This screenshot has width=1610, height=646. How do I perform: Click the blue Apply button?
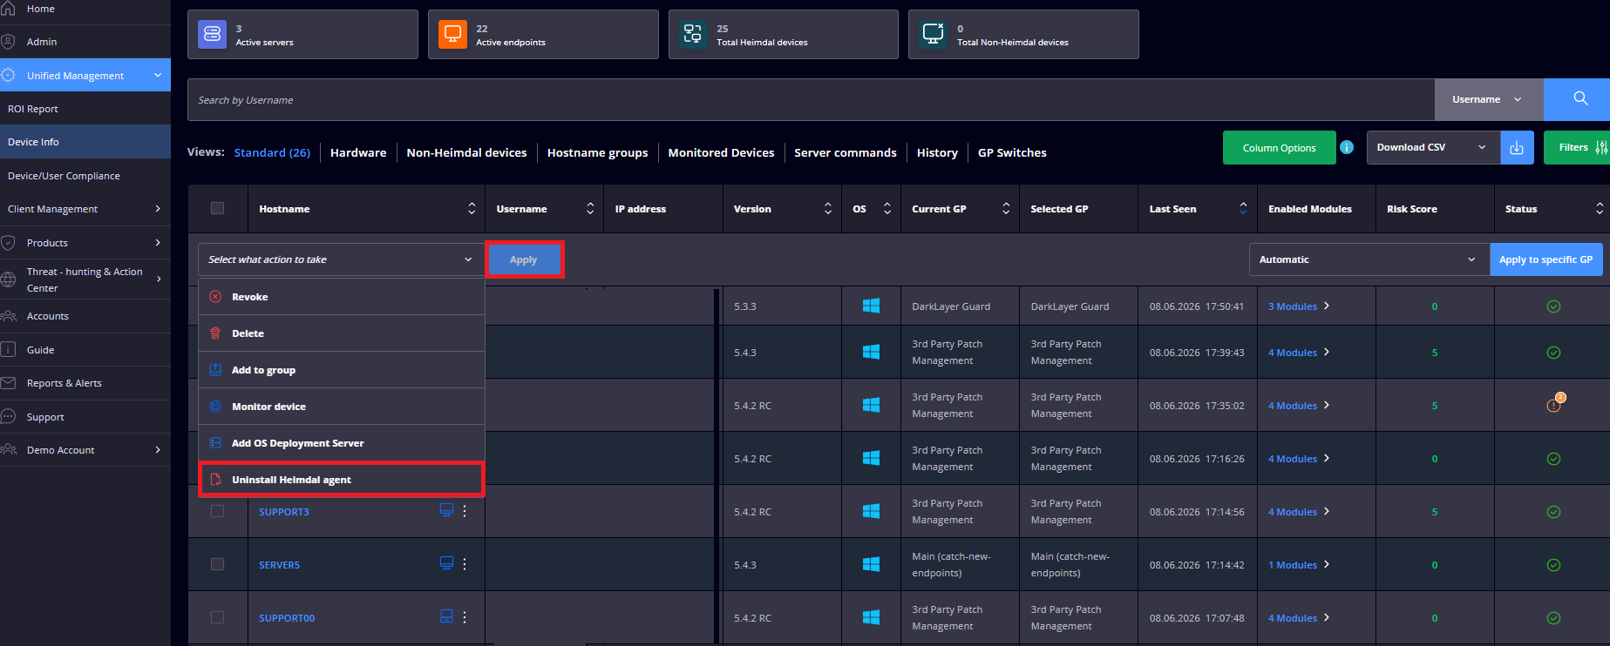click(524, 259)
